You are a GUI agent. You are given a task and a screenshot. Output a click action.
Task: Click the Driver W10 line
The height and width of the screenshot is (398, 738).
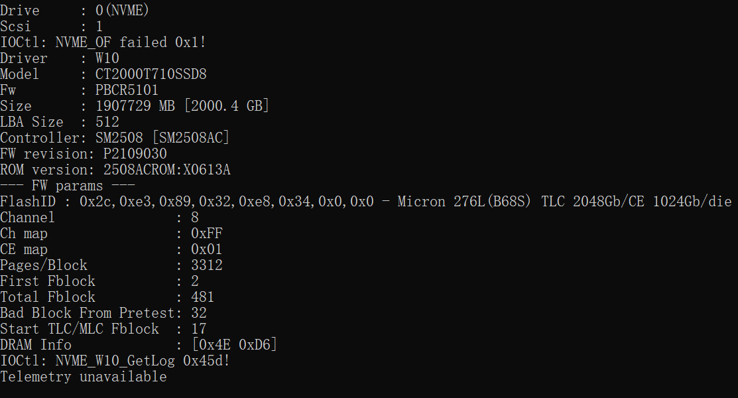pos(60,58)
